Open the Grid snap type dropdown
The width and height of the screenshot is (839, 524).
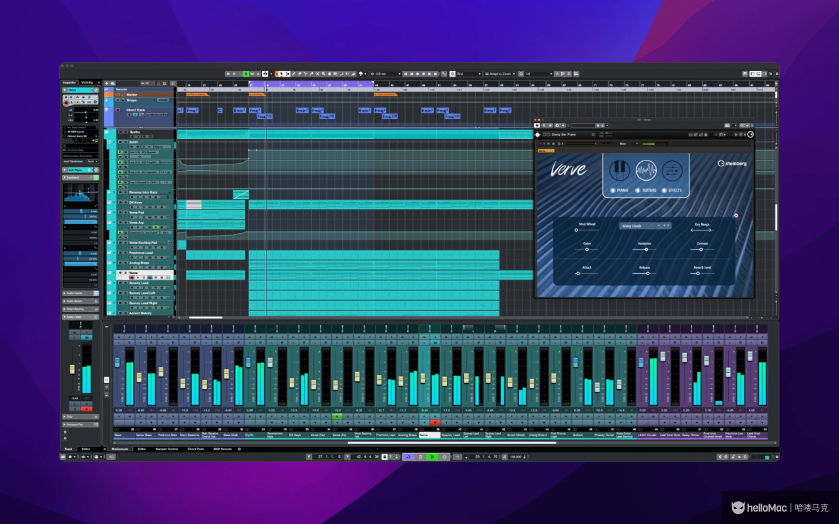click(x=469, y=73)
